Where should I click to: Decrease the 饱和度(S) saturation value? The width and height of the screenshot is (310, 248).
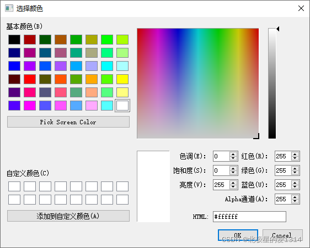pyautogui.click(x=233, y=173)
